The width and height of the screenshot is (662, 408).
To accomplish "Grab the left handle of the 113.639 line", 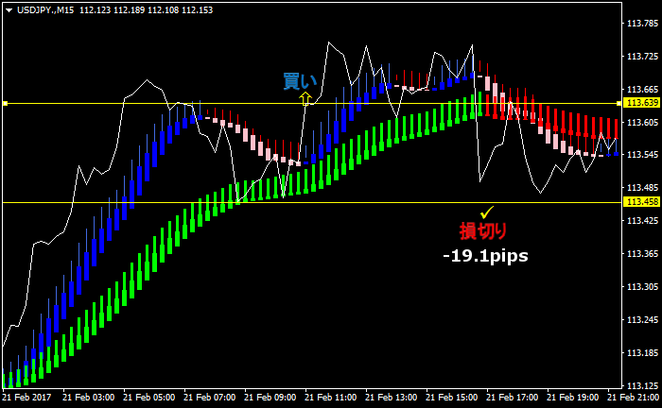I will tap(5, 103).
